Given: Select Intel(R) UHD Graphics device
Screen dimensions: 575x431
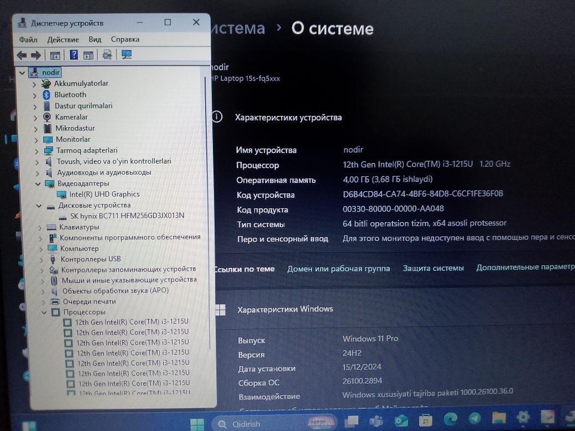Looking at the screenshot, I should (104, 195).
